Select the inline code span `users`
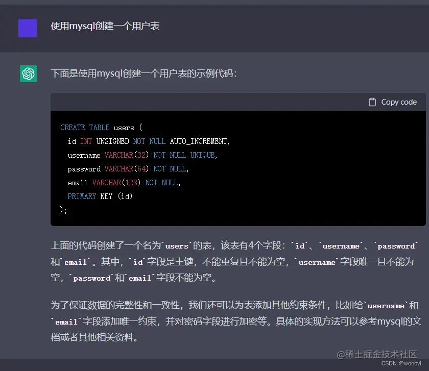 click(176, 246)
